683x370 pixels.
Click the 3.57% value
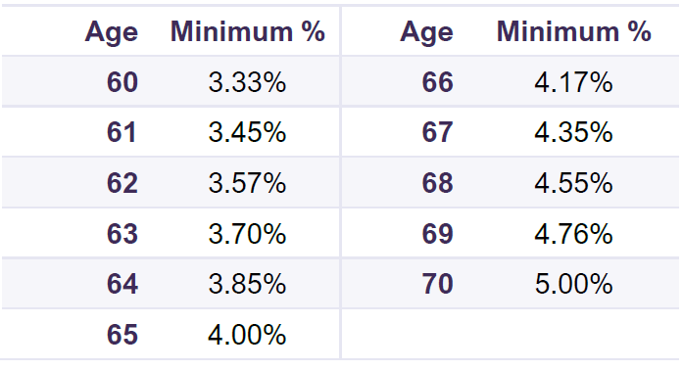click(x=247, y=183)
